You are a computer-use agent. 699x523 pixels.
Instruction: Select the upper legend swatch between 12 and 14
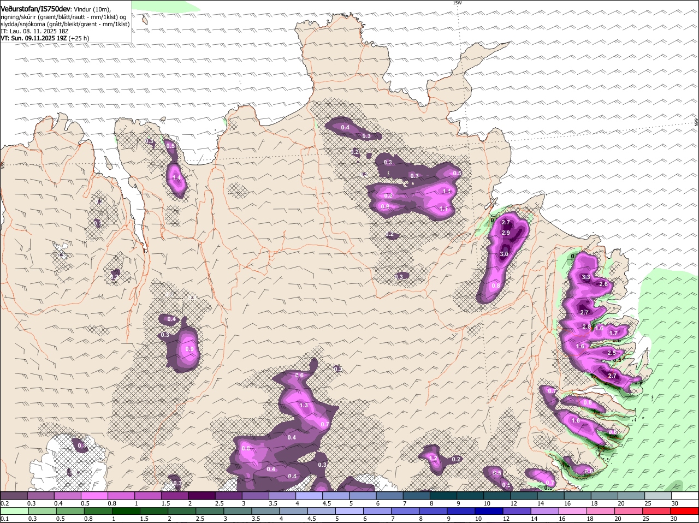(524, 496)
